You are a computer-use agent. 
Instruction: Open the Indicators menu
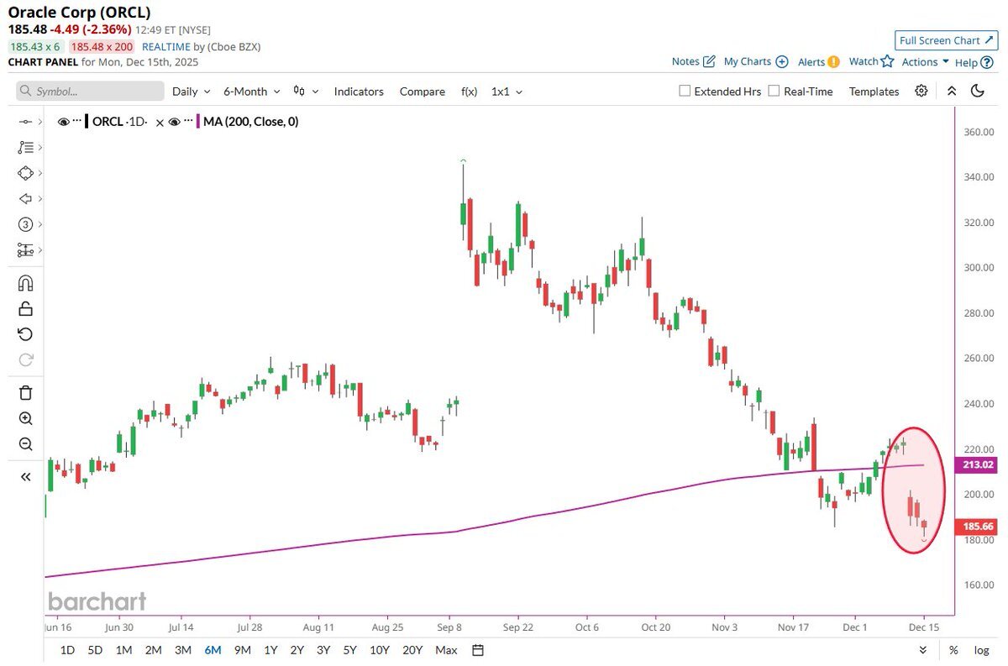359,92
